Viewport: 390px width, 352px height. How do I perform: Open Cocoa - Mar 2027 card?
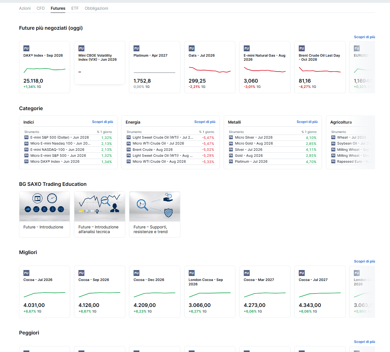[265, 292]
